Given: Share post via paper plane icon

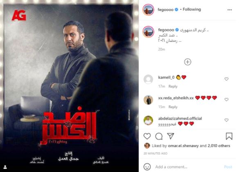Looking at the screenshot, I should coord(171,136).
